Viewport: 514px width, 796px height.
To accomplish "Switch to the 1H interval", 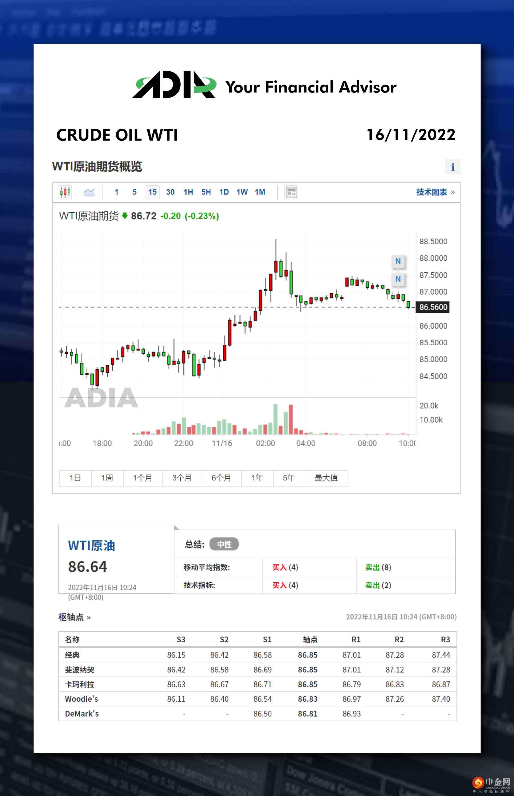I will pyautogui.click(x=188, y=192).
